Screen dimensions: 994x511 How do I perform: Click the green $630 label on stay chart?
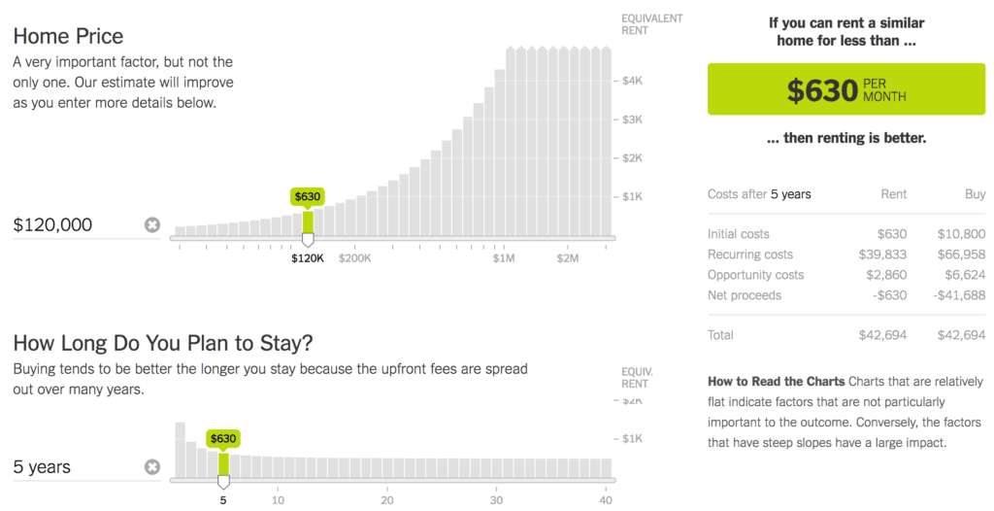pyautogui.click(x=223, y=439)
